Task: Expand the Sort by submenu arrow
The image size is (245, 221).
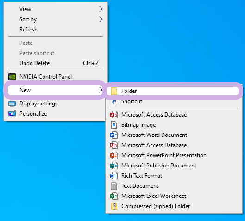Action: click(x=101, y=19)
